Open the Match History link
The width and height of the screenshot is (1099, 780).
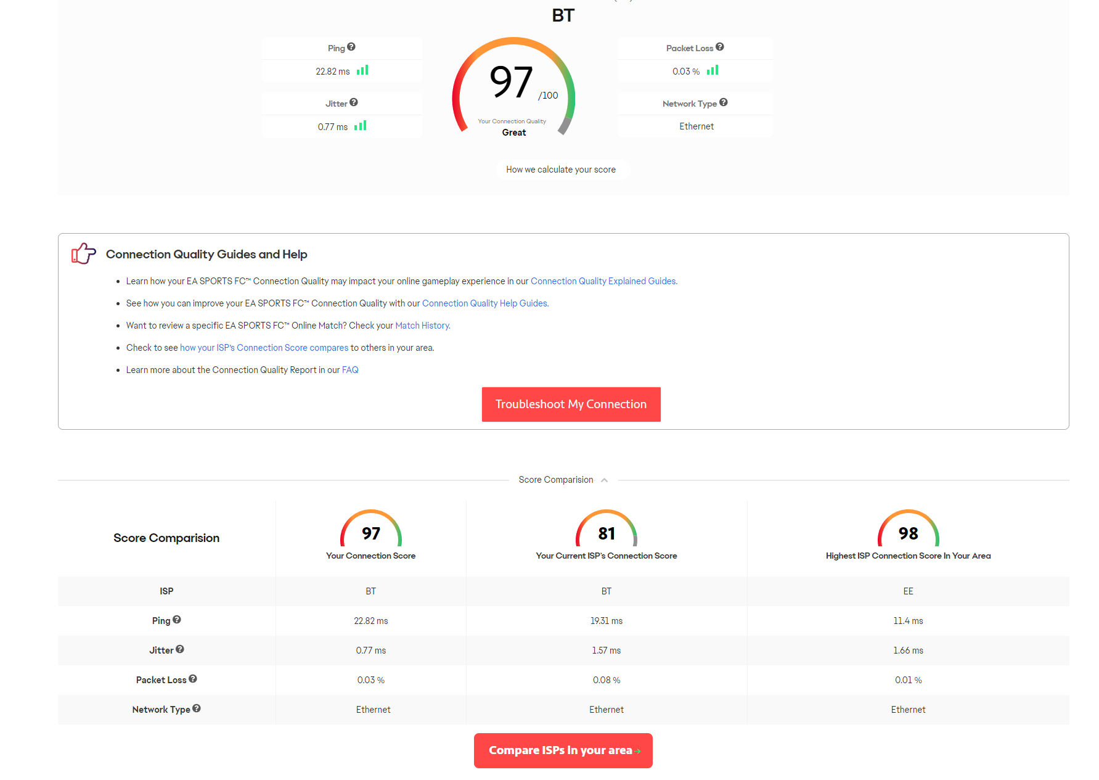(422, 326)
